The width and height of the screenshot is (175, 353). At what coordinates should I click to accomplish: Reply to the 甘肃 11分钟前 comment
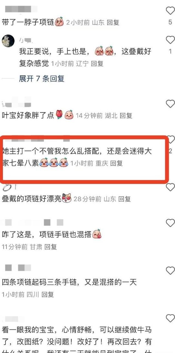(51, 247)
